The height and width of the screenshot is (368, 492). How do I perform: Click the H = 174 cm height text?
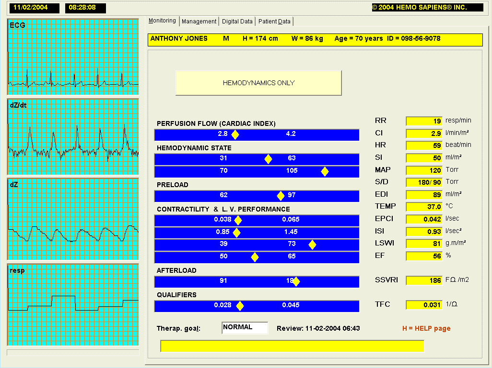[260, 38]
